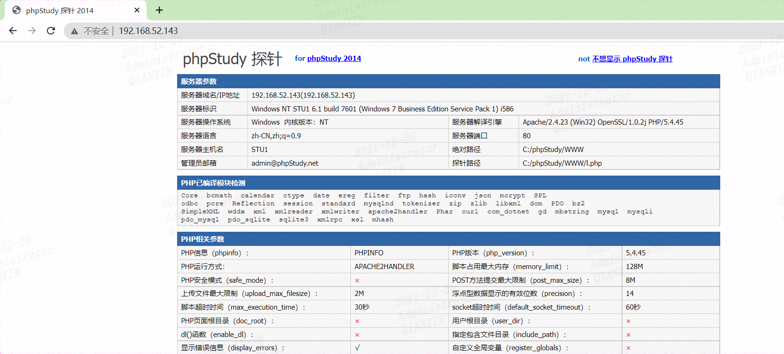The image size is (784, 354).
Task: Select the phpStudy 探针 2014 tab
Action: [x=76, y=10]
